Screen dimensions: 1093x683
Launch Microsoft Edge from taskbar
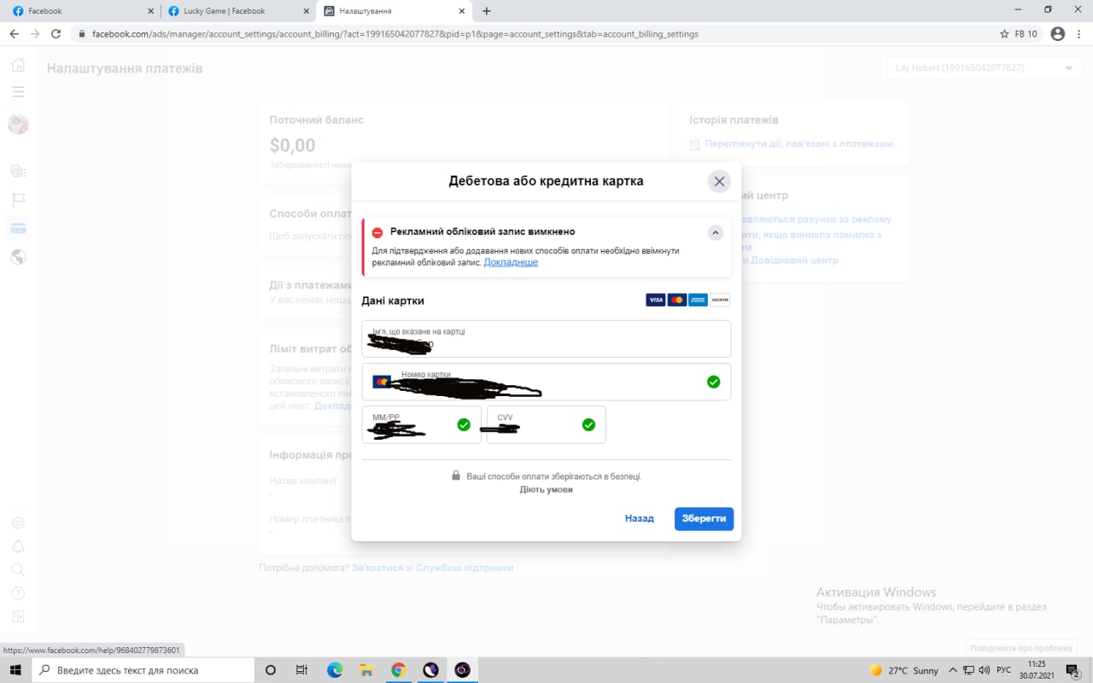click(335, 670)
